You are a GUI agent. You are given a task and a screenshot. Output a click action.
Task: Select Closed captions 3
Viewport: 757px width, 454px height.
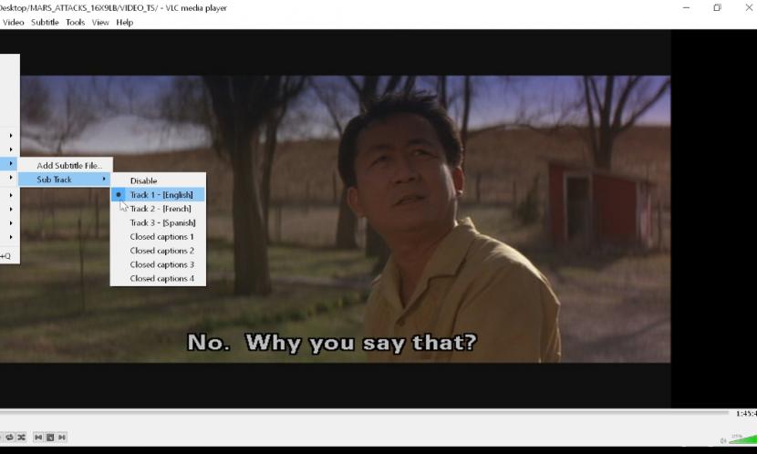159,264
